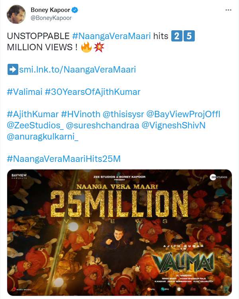Open hashtag #Valimai
The height and width of the screenshot is (299, 239).
click(x=25, y=92)
